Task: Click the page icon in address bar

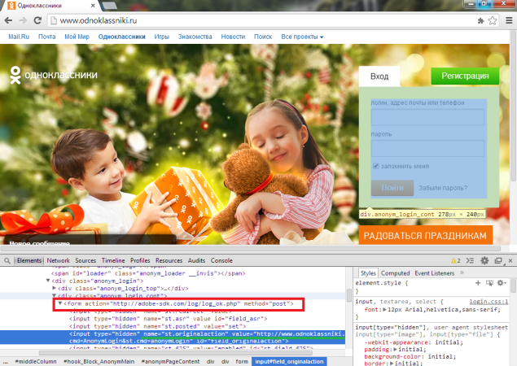Action: pos(53,21)
